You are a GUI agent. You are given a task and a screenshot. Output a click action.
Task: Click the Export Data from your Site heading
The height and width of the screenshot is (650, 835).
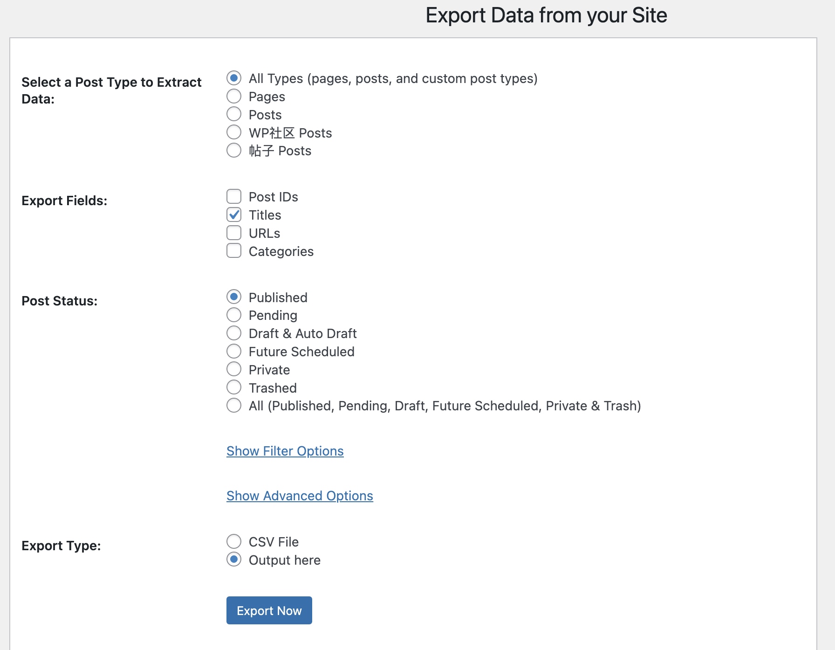pyautogui.click(x=546, y=15)
